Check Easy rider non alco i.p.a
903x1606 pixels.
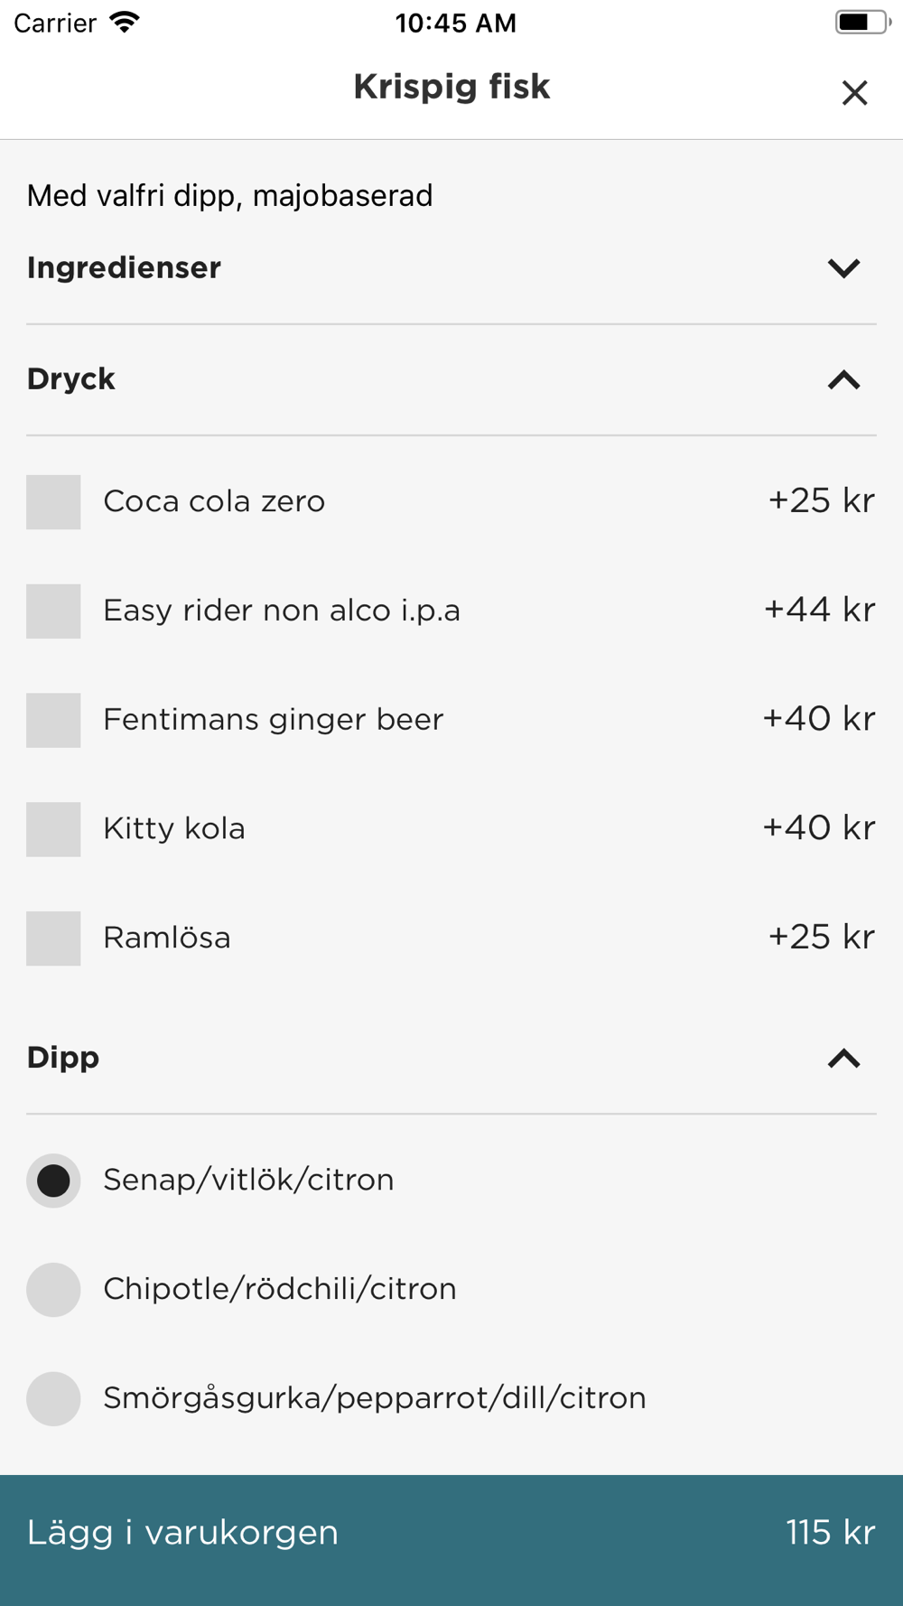[x=53, y=612]
